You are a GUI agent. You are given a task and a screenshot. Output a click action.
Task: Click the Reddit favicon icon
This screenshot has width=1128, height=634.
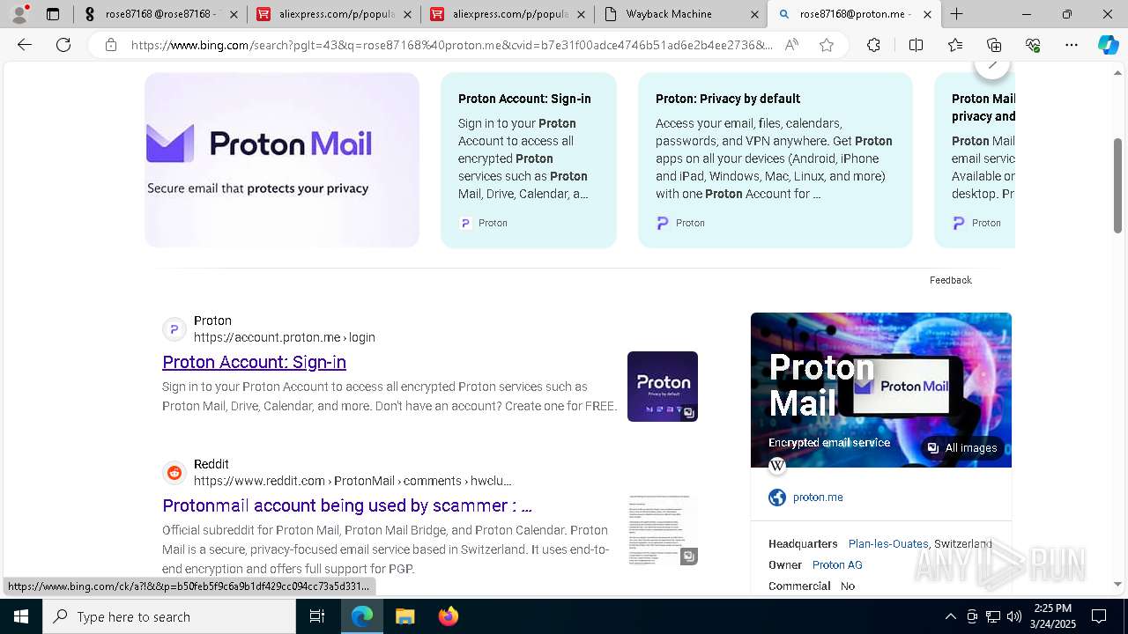[x=174, y=473]
